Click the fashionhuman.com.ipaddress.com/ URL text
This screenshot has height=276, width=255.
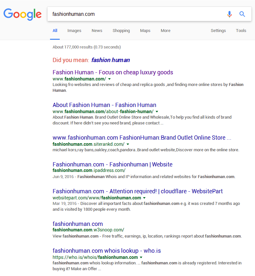pos(89,170)
